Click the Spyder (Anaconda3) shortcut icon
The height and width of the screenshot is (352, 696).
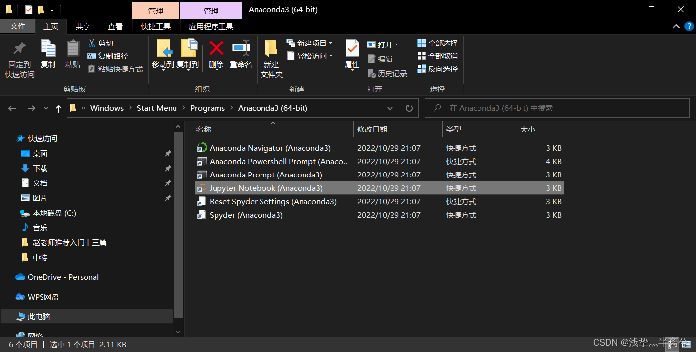[201, 215]
